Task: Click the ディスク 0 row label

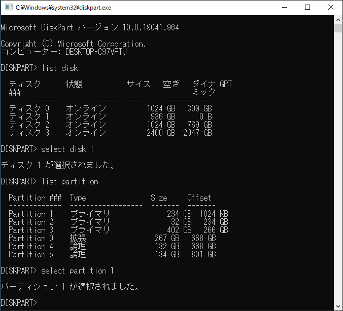Action: [x=29, y=108]
